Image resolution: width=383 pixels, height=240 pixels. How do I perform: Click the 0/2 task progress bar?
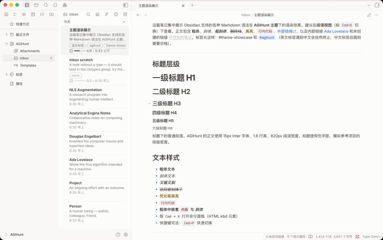pos(80,80)
